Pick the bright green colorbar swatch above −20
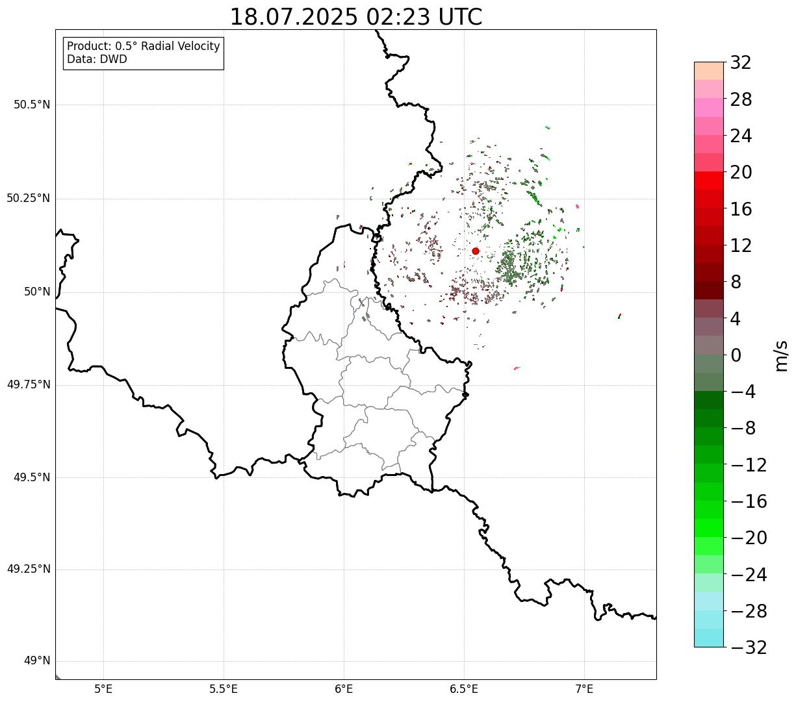Image resolution: width=796 pixels, height=702 pixels. 709,528
